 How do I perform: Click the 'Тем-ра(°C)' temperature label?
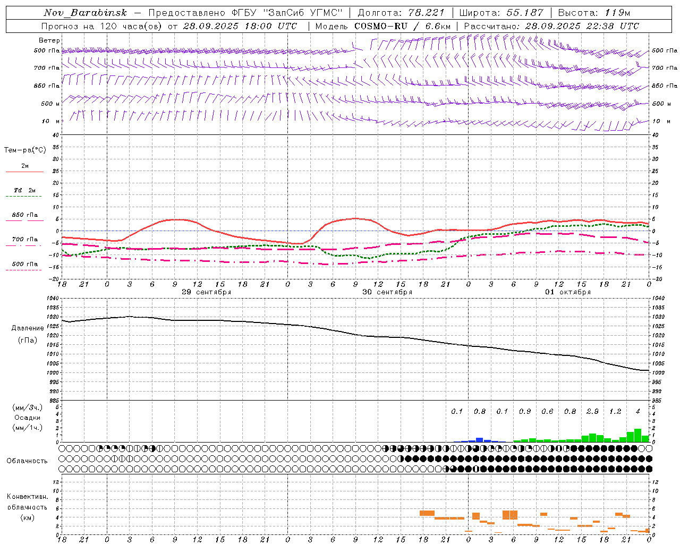click(25, 150)
